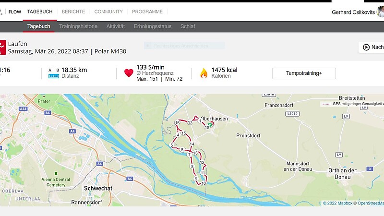Viewport: 384px width, 216px height.
Task: Click the Tempotraining+ button
Action: coord(304,73)
